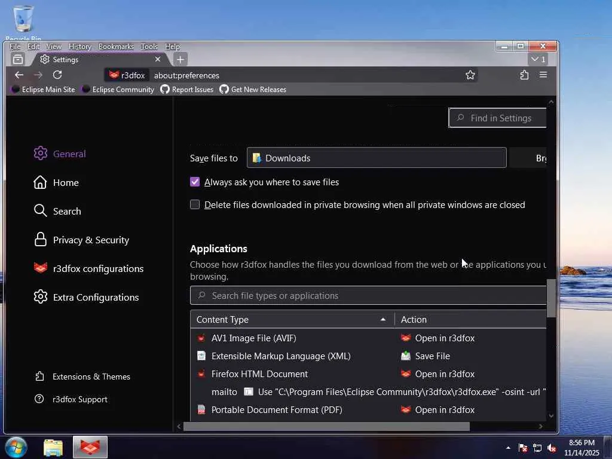Bookmark this page with the star icon

point(470,75)
